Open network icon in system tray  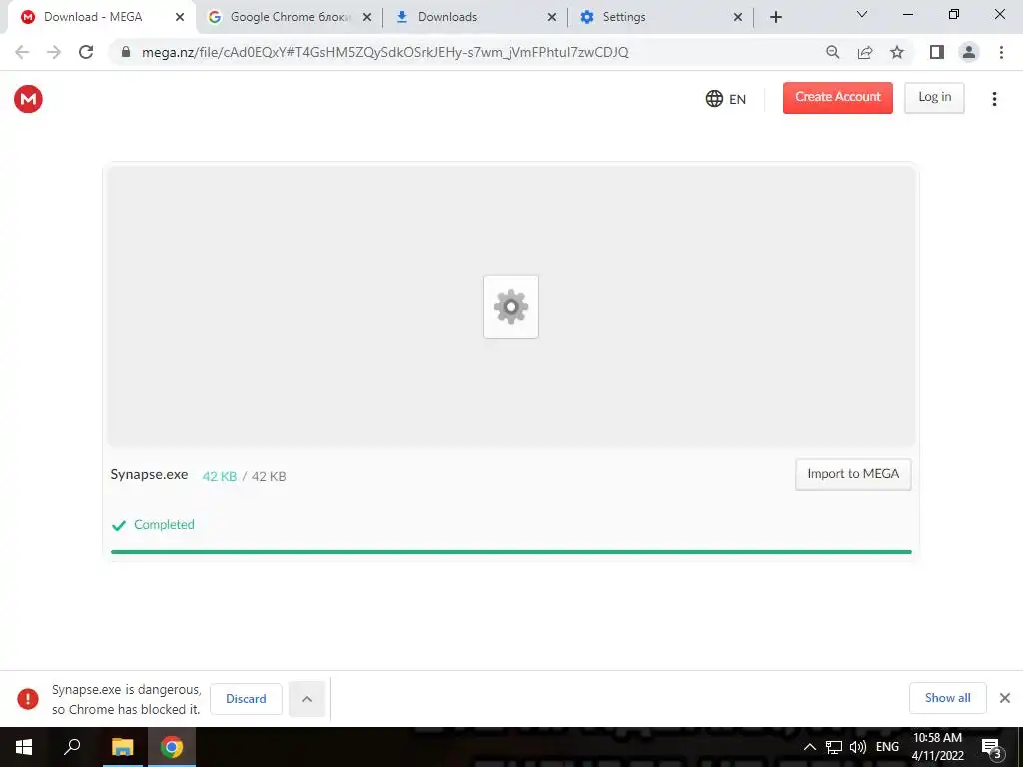click(834, 747)
